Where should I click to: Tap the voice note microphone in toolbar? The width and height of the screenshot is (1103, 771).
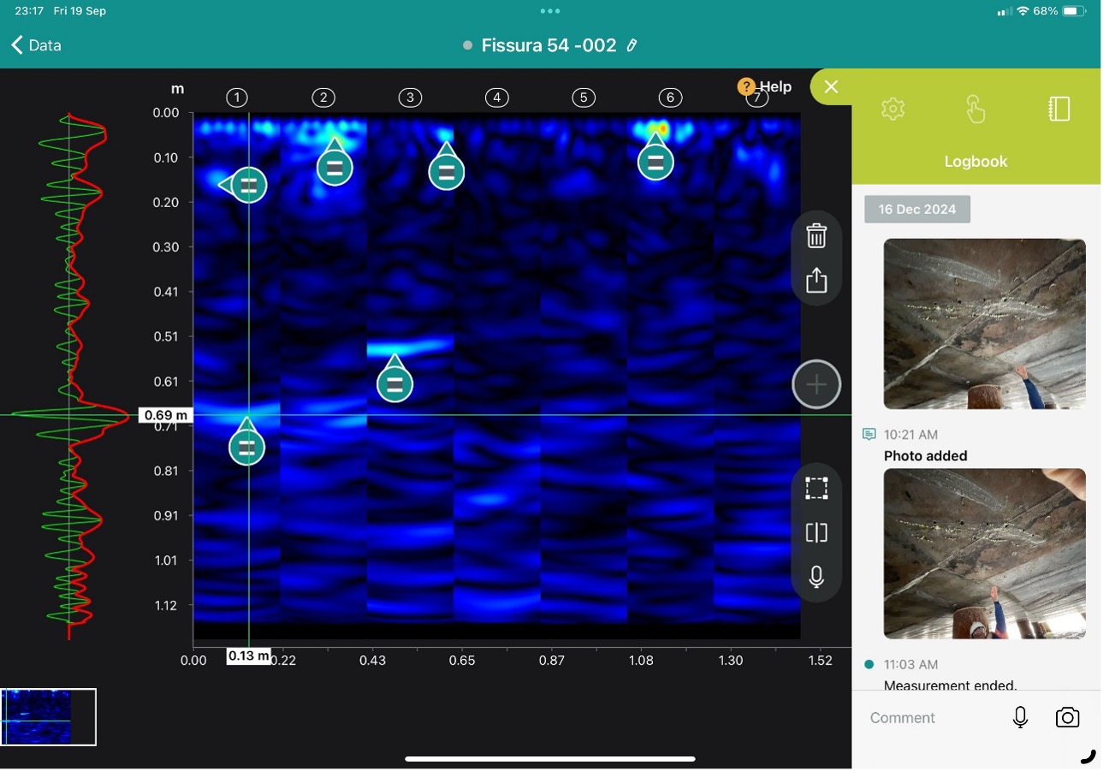coord(816,577)
